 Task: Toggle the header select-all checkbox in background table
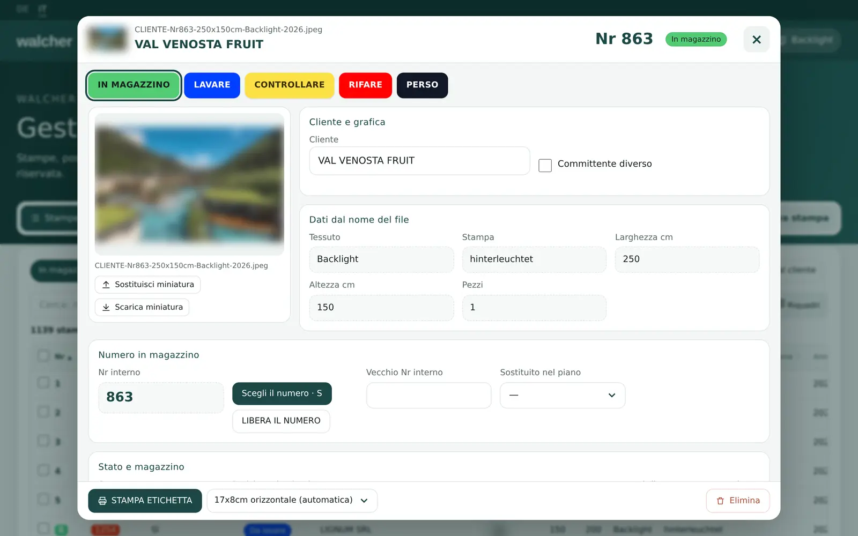pos(43,356)
